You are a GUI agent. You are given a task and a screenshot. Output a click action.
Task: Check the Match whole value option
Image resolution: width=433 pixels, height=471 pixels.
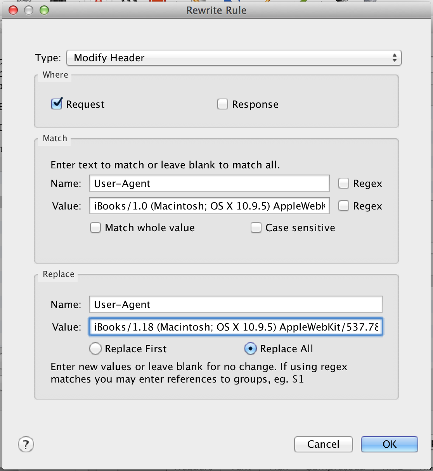(95, 227)
